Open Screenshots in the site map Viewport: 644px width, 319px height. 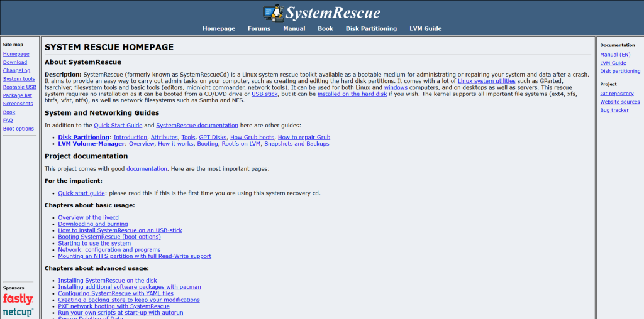[18, 104]
